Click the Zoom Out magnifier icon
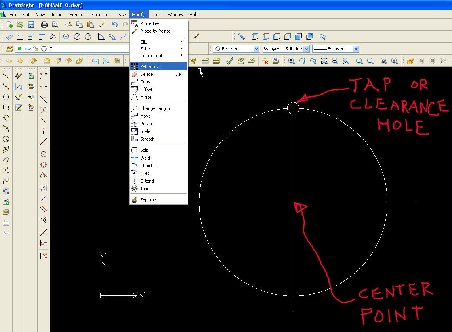452x332 pixels. pyautogui.click(x=370, y=61)
